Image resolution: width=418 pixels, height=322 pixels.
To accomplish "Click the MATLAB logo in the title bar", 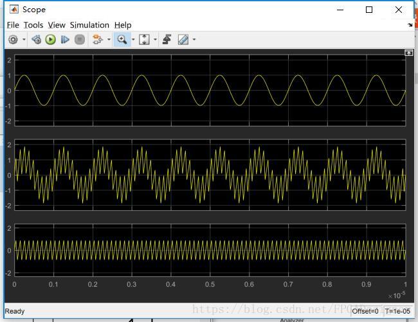I will tap(14, 10).
